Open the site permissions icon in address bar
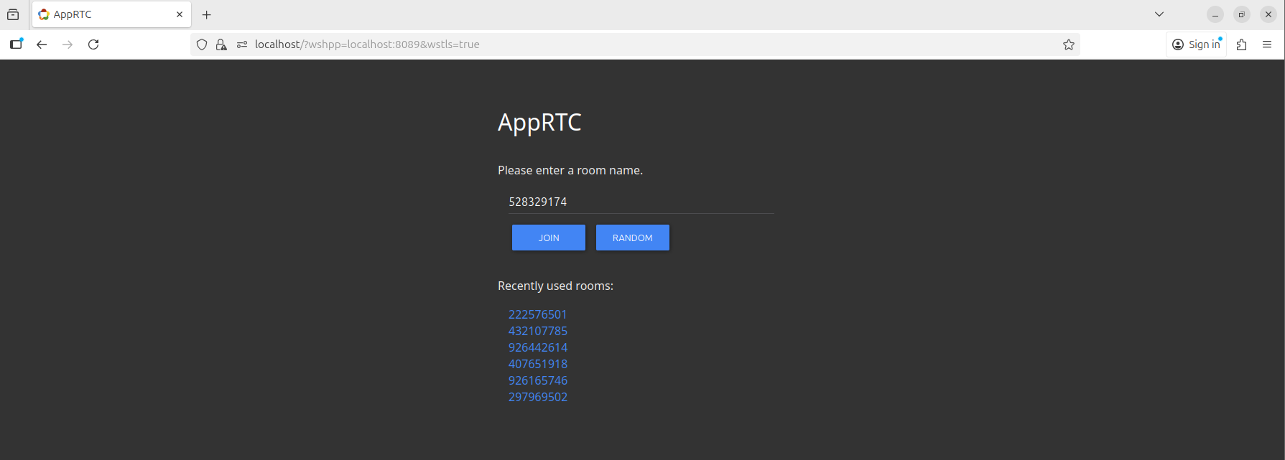Viewport: 1285px width, 460px height. 242,44
